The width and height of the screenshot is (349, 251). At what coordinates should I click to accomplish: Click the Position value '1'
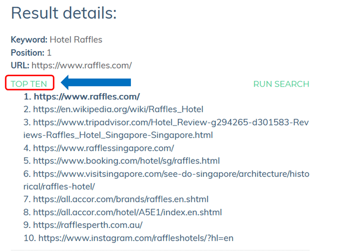[49, 53]
